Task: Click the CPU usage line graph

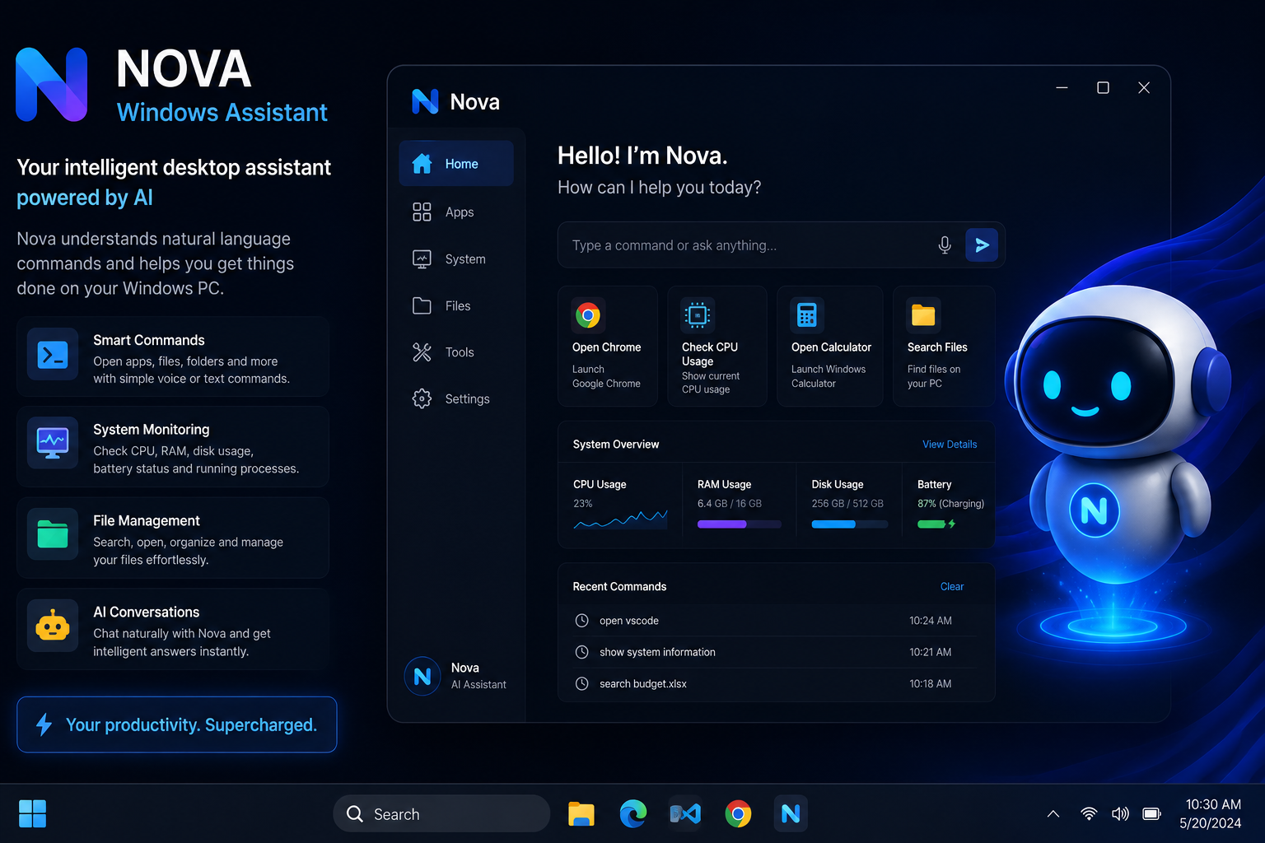Action: click(620, 519)
